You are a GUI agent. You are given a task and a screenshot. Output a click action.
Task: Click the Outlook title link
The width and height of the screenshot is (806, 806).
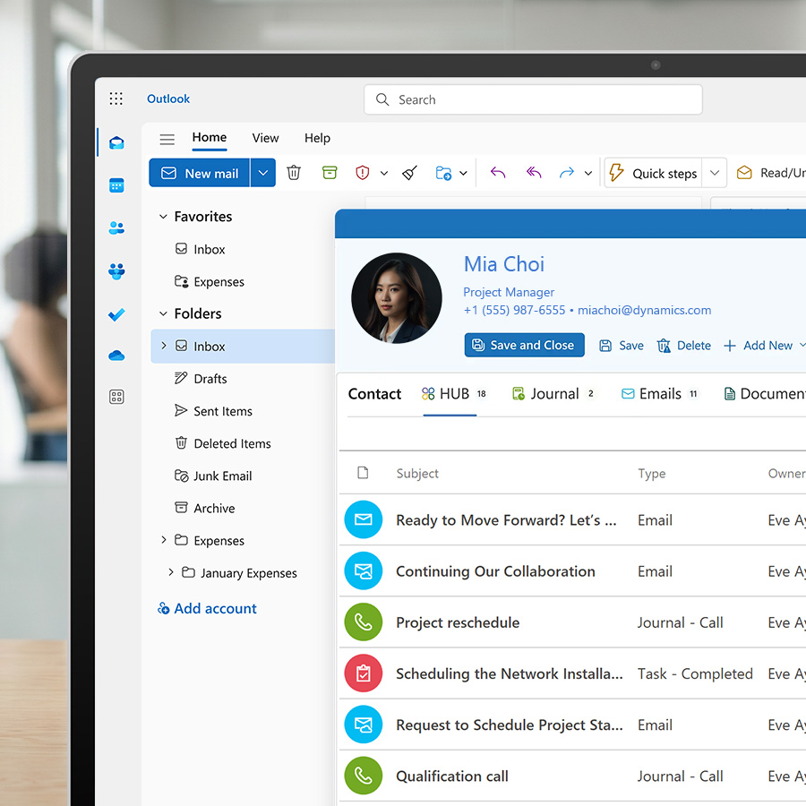(168, 99)
